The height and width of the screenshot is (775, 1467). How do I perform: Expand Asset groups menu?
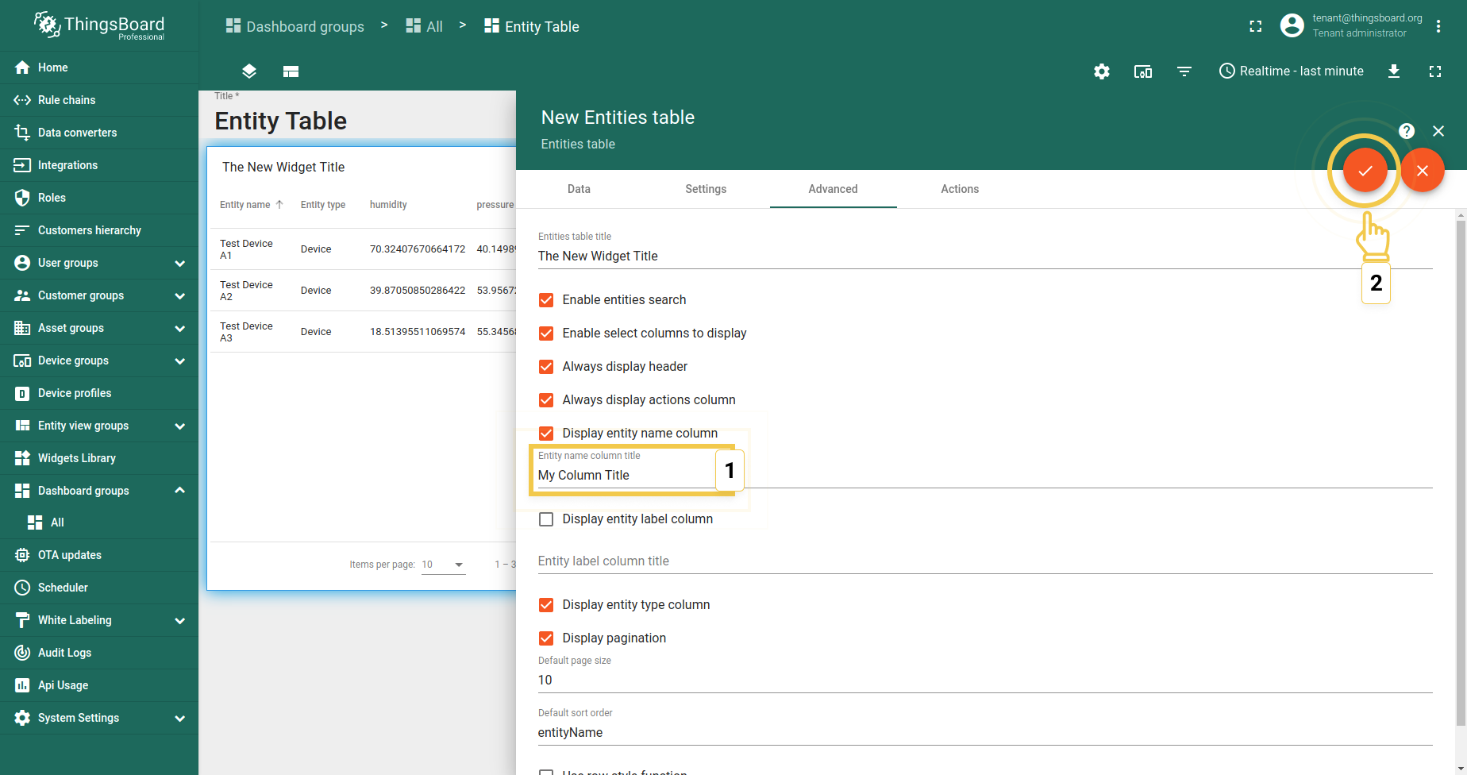point(179,328)
